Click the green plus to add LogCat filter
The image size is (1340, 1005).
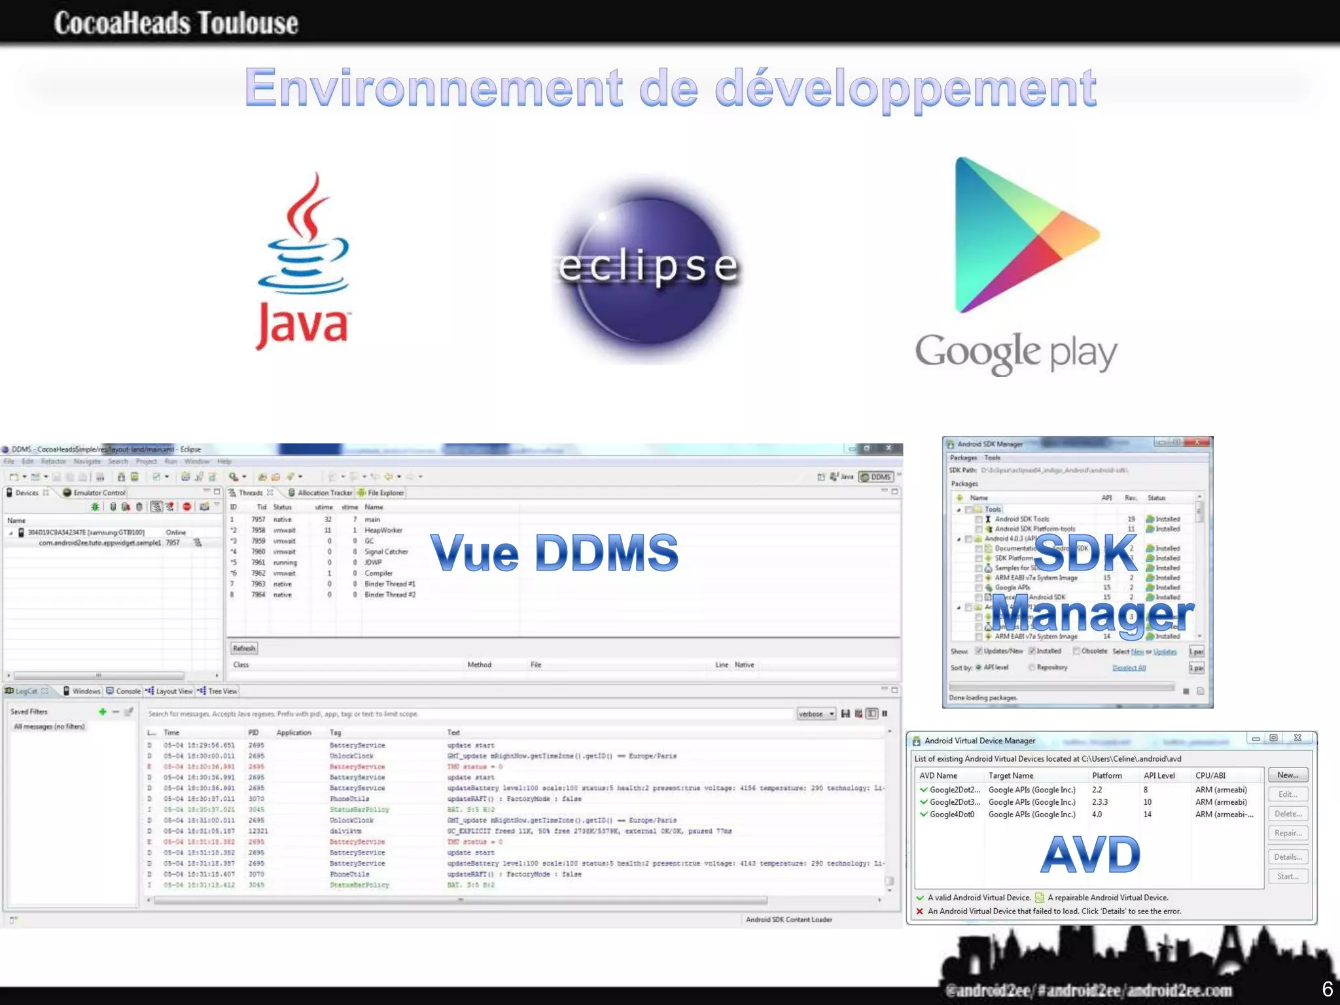[102, 711]
